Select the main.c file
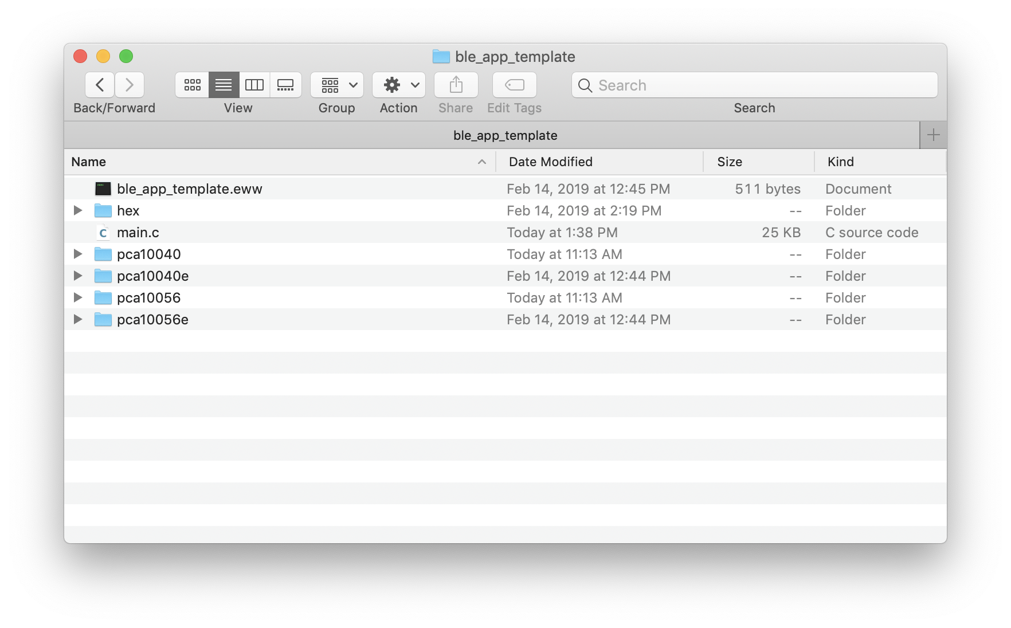The height and width of the screenshot is (628, 1011). pos(138,233)
